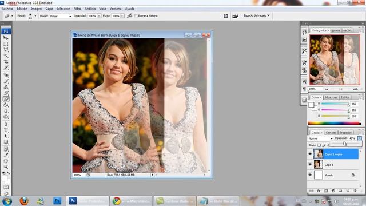
Task: Open the brush preset picker arrow
Action: point(35,16)
